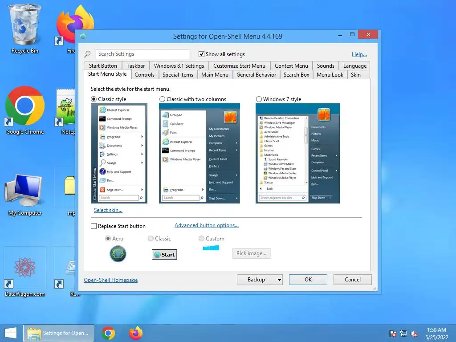
Task: Open the Help... link
Action: (359, 54)
